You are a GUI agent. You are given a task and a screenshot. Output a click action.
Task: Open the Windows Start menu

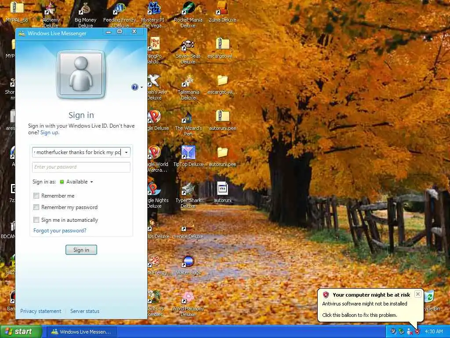pos(21,332)
